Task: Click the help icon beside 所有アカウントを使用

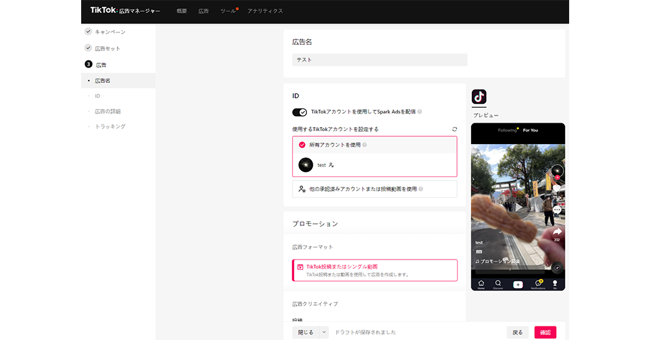Action: 365,145
